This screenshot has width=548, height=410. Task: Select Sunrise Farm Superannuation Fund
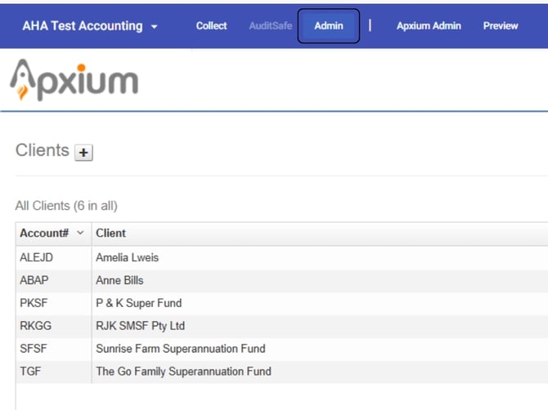point(180,350)
